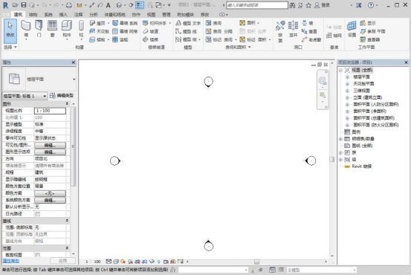Select the Grid (轴网) datum tool
This screenshot has height=275, width=411.
(334, 36)
